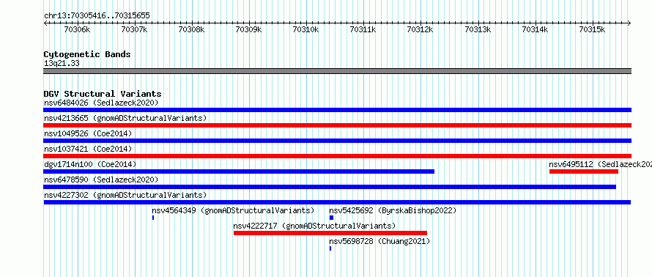
Task: Click the 13q21.33 cytogenetic band bar
Action: click(337, 71)
